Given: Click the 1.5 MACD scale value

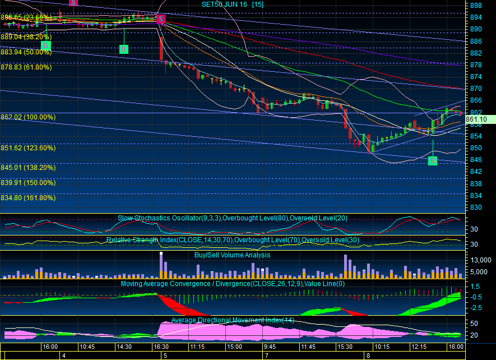Looking at the screenshot, I should [475, 287].
